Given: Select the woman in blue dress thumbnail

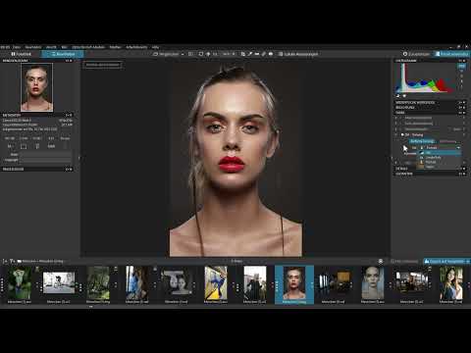Looking at the screenshot, I should click(x=451, y=282).
